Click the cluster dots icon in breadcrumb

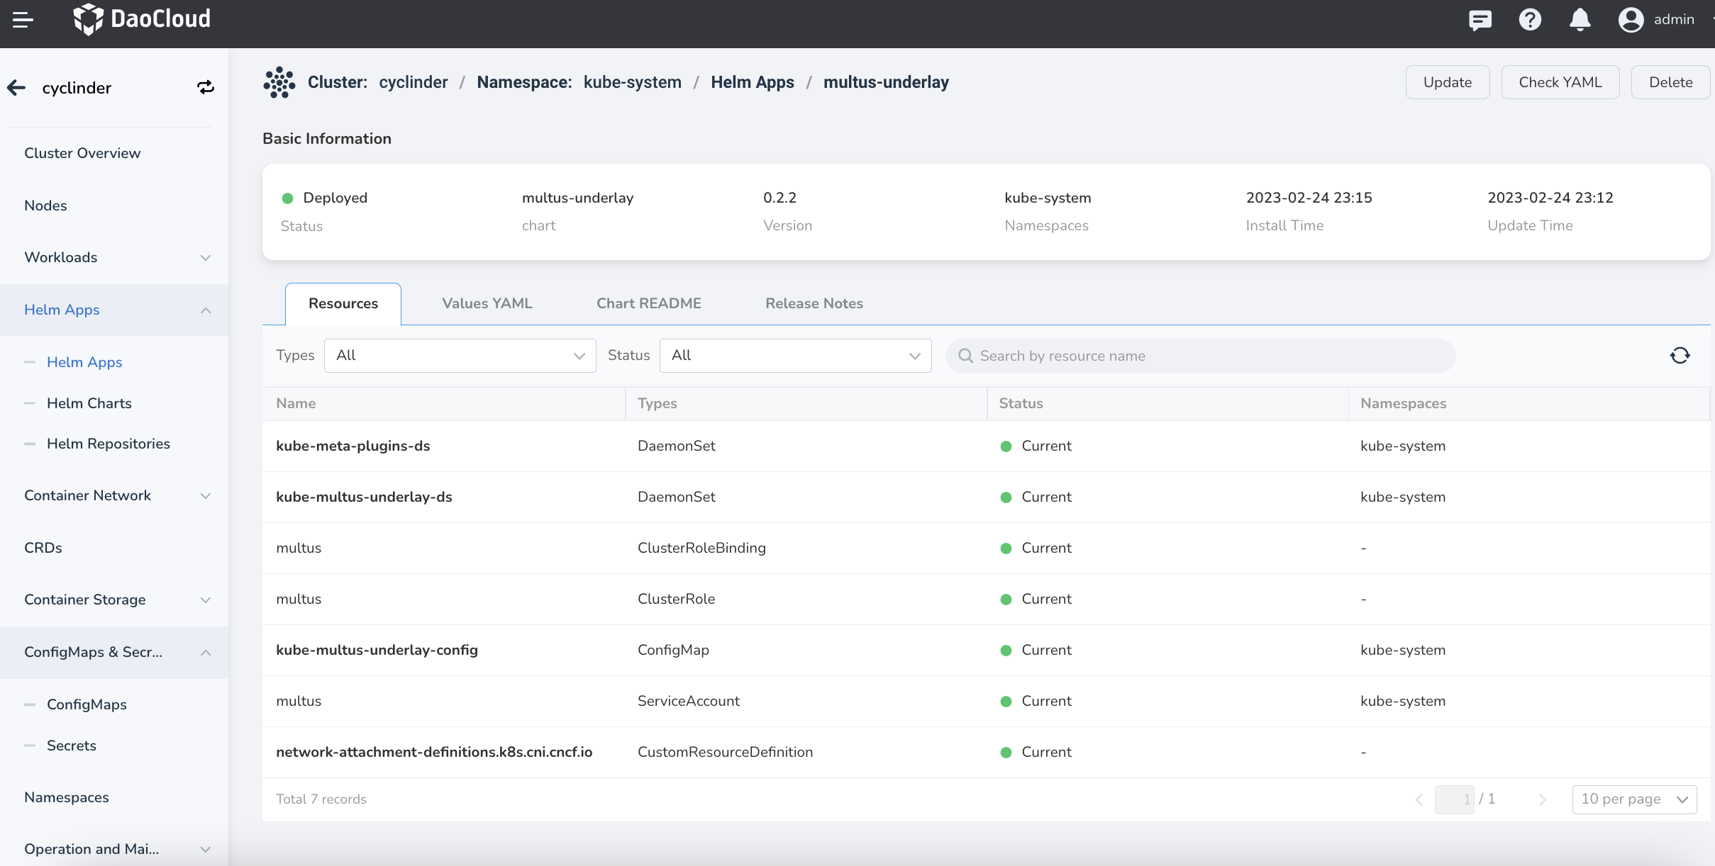pyautogui.click(x=279, y=82)
